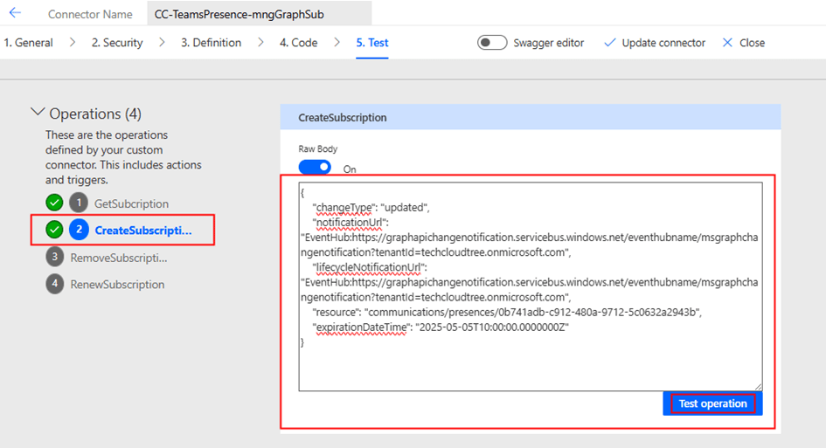Click chevron after 1. General step
Viewport: 826px width, 448px height.
[x=72, y=43]
